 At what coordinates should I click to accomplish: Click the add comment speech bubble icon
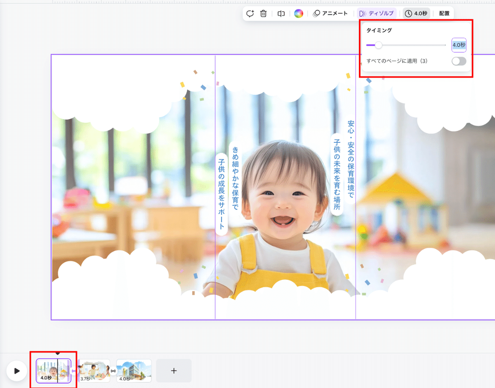coord(250,14)
